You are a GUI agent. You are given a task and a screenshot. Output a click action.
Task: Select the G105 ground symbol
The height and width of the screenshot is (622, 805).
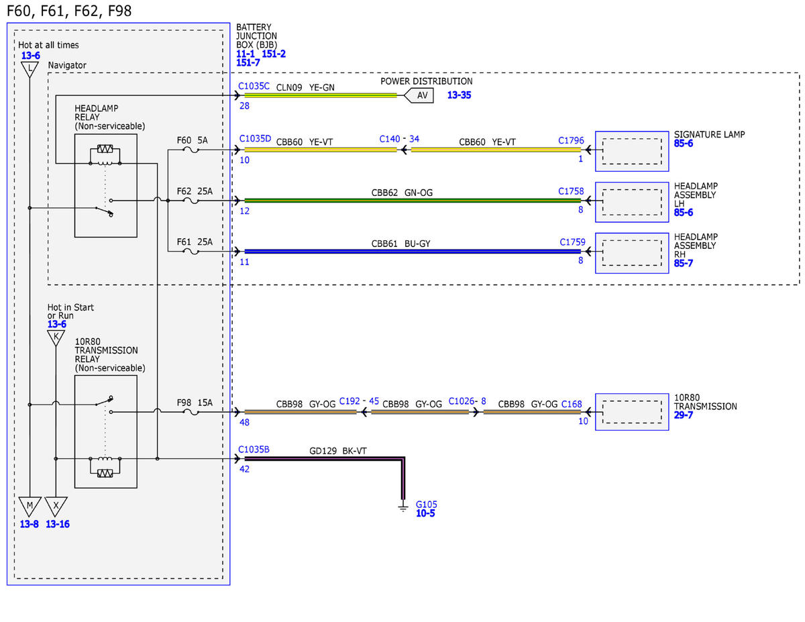403,505
